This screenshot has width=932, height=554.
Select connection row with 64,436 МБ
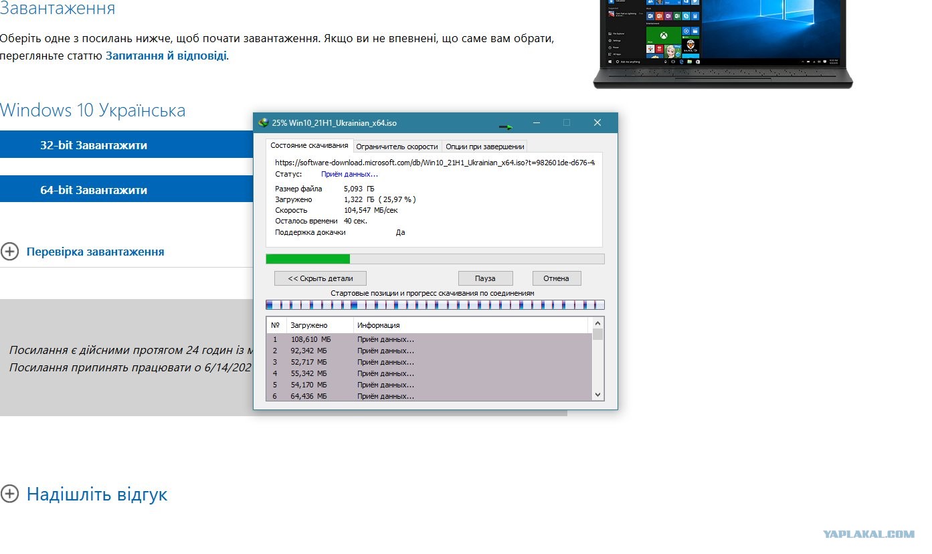click(x=430, y=396)
